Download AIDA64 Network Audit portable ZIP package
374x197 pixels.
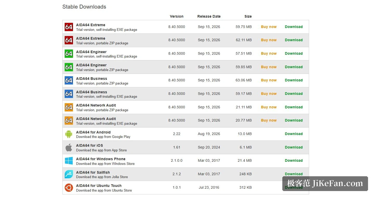(x=294, y=107)
